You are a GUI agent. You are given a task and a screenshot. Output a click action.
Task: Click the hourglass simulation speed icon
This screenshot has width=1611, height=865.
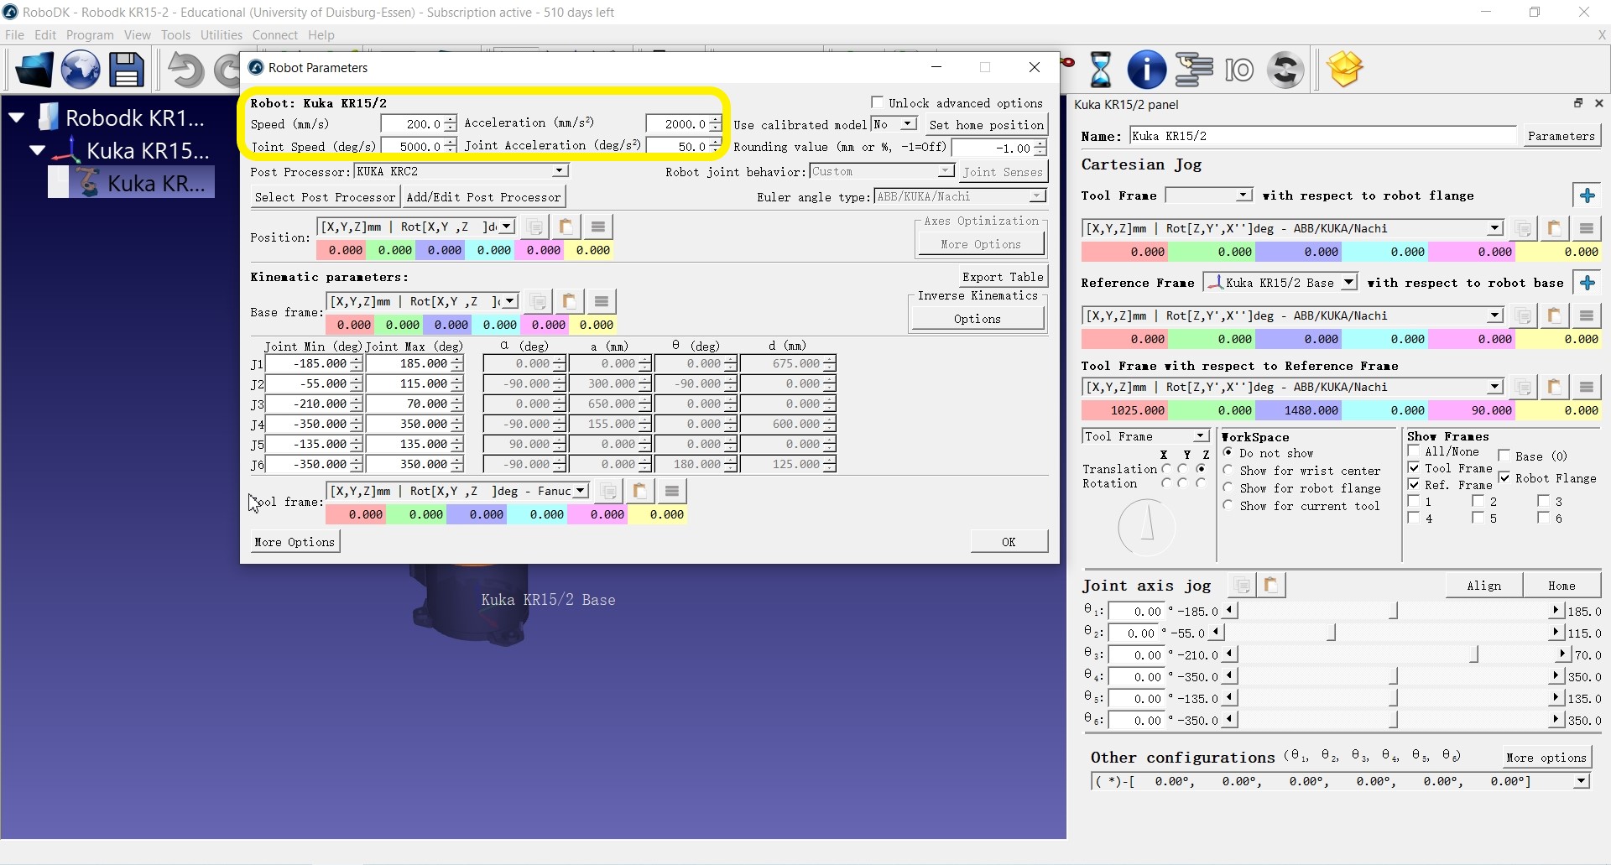tap(1100, 70)
